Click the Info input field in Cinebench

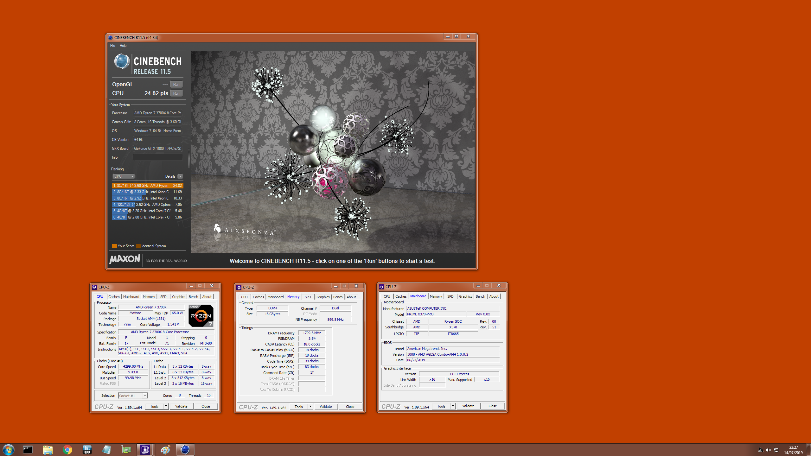(x=157, y=157)
